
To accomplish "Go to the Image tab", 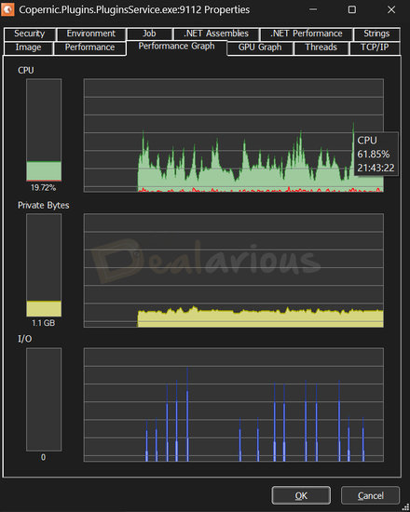I will coord(29,47).
